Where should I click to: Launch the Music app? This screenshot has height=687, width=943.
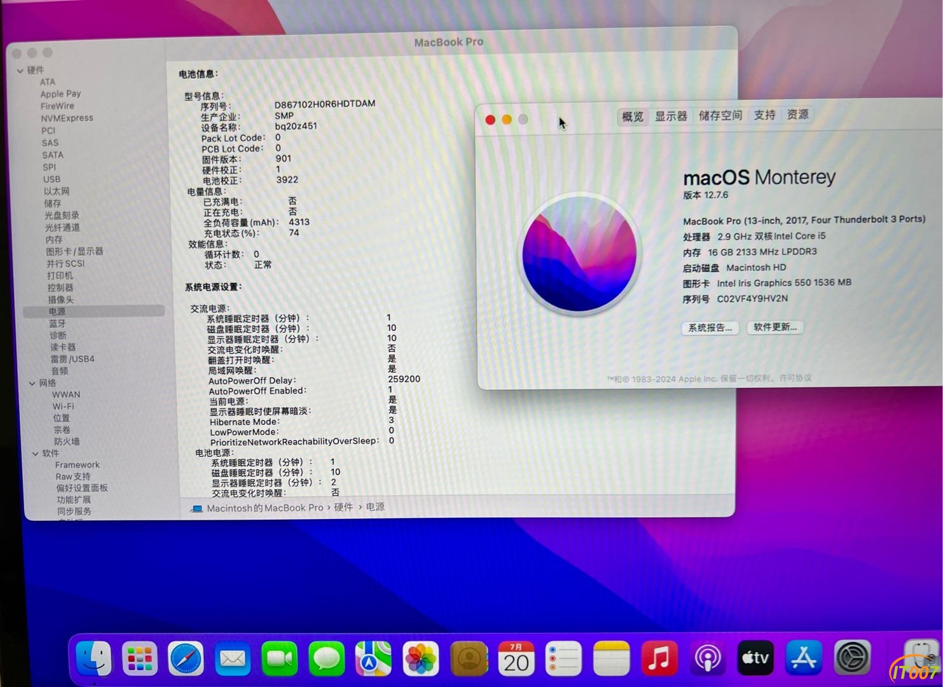tap(659, 658)
